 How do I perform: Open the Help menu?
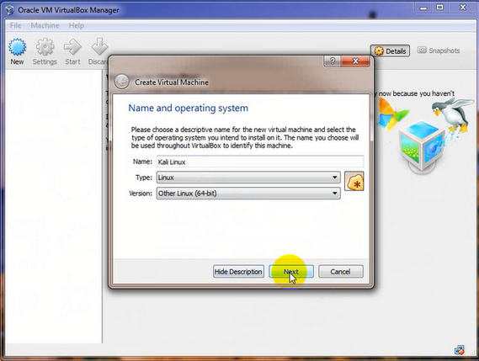coord(76,25)
